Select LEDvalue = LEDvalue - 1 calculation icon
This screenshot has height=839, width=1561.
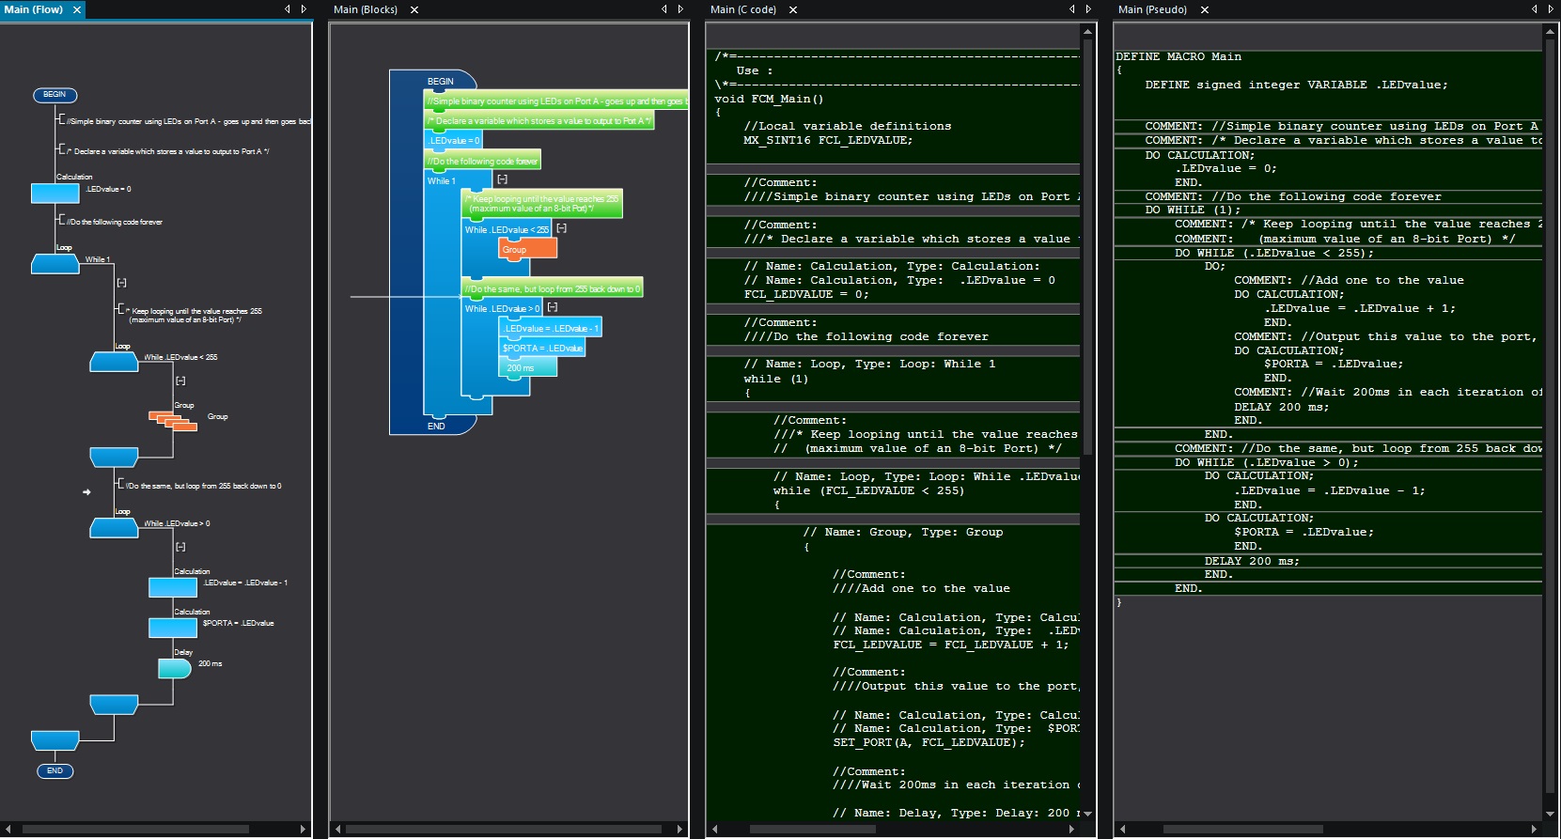(x=173, y=587)
